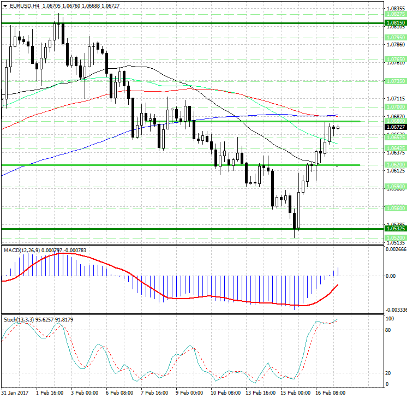Click the 1.06200 support level label
Viewport: 407px width, 399px height.
[396, 165]
